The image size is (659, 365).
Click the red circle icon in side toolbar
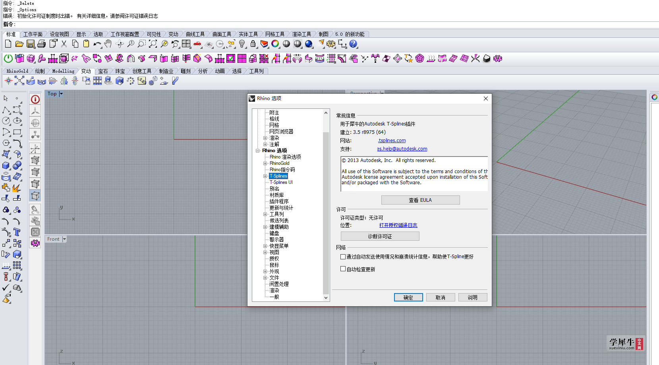[35, 99]
